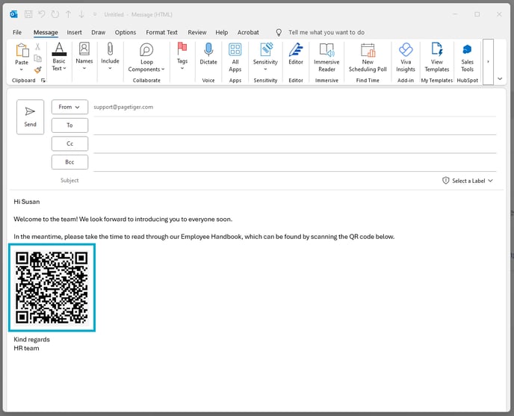Open the Editor proofing tool
The width and height of the screenshot is (514, 416).
pyautogui.click(x=296, y=55)
